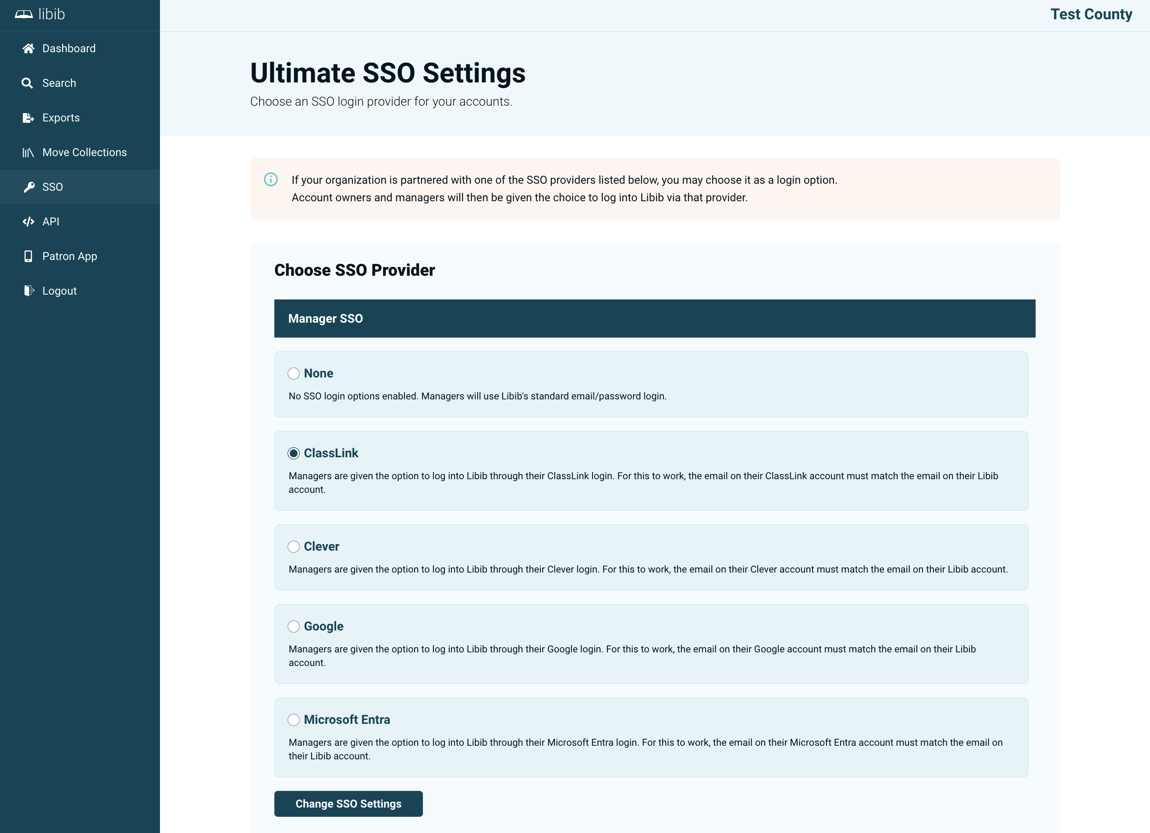Click the Microsoft Entra login description text
The width and height of the screenshot is (1150, 833).
pos(646,749)
